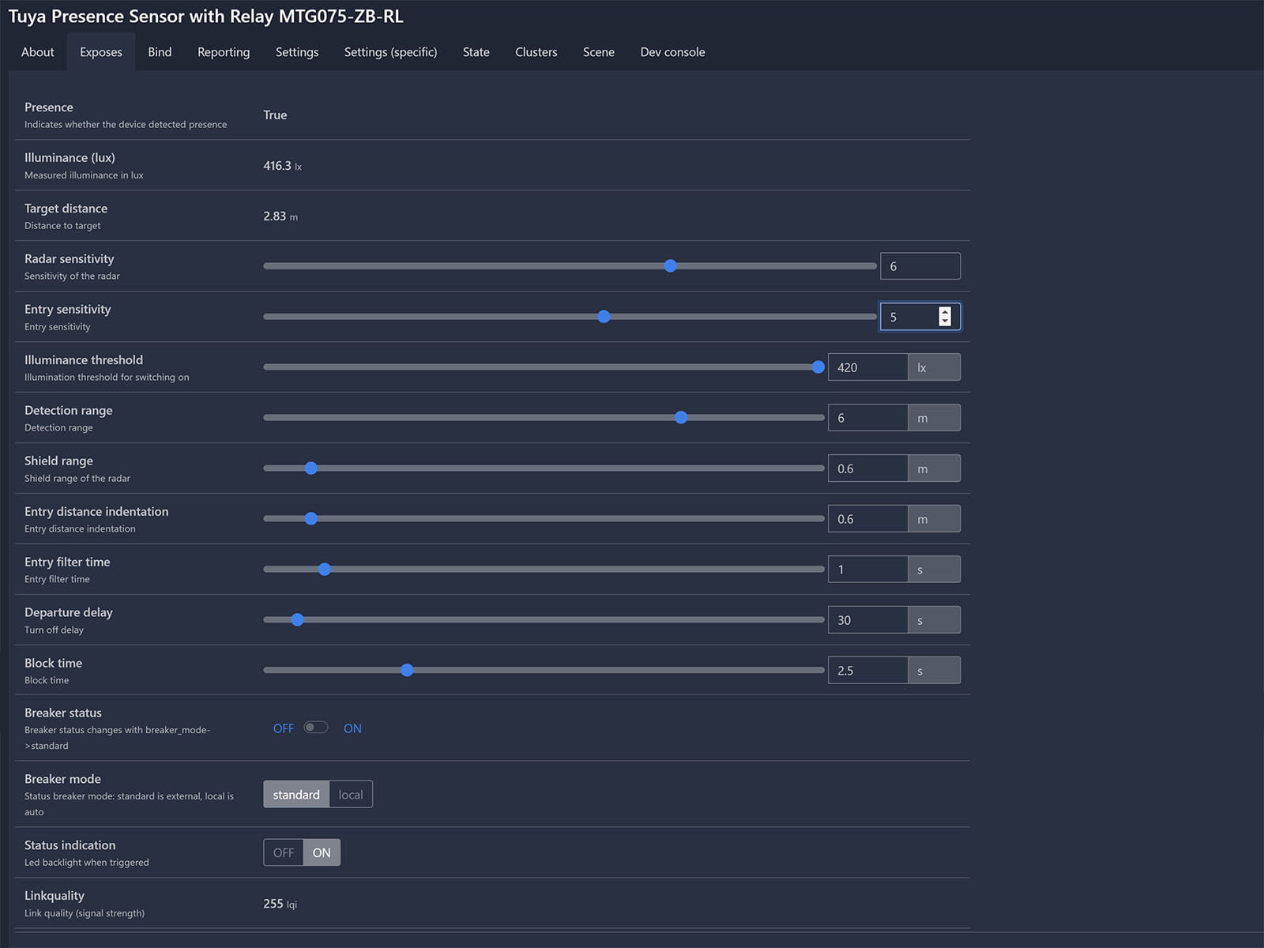Screen dimensions: 1264x948
Task: Click the Detection range m unit label
Action: pyautogui.click(x=934, y=418)
